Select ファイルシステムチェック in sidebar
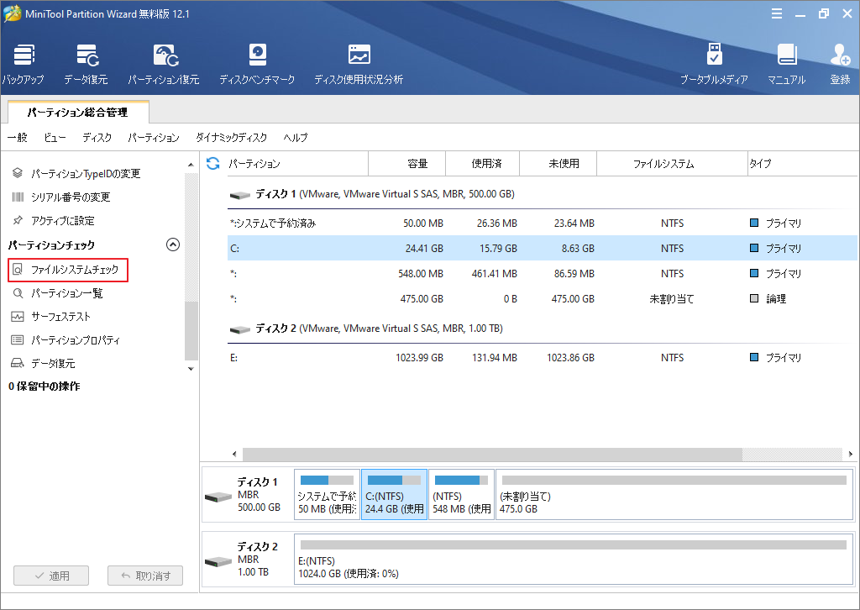This screenshot has width=860, height=610. point(74,271)
